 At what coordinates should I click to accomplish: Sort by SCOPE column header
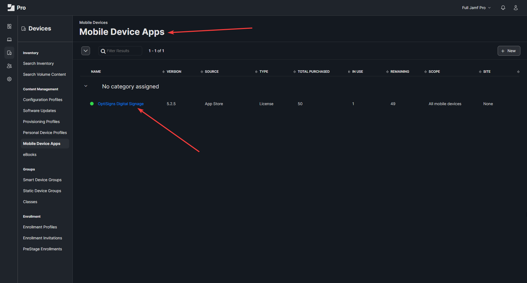434,72
